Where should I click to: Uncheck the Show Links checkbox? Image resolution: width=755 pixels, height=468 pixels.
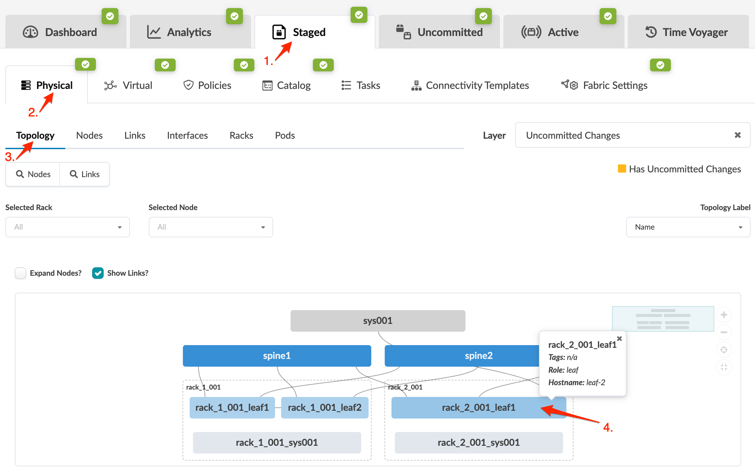[98, 273]
